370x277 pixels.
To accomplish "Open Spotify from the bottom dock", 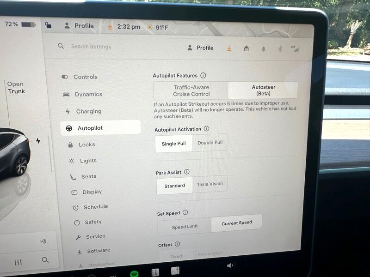I will pos(134,274).
